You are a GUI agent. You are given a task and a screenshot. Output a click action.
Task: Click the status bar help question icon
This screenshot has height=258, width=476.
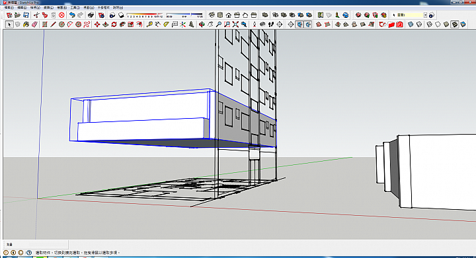(x=29, y=252)
